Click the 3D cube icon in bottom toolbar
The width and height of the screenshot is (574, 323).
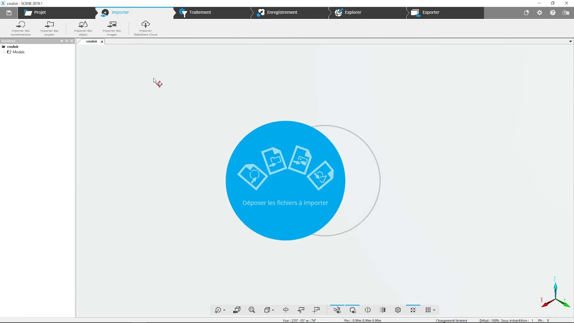[x=398, y=310]
